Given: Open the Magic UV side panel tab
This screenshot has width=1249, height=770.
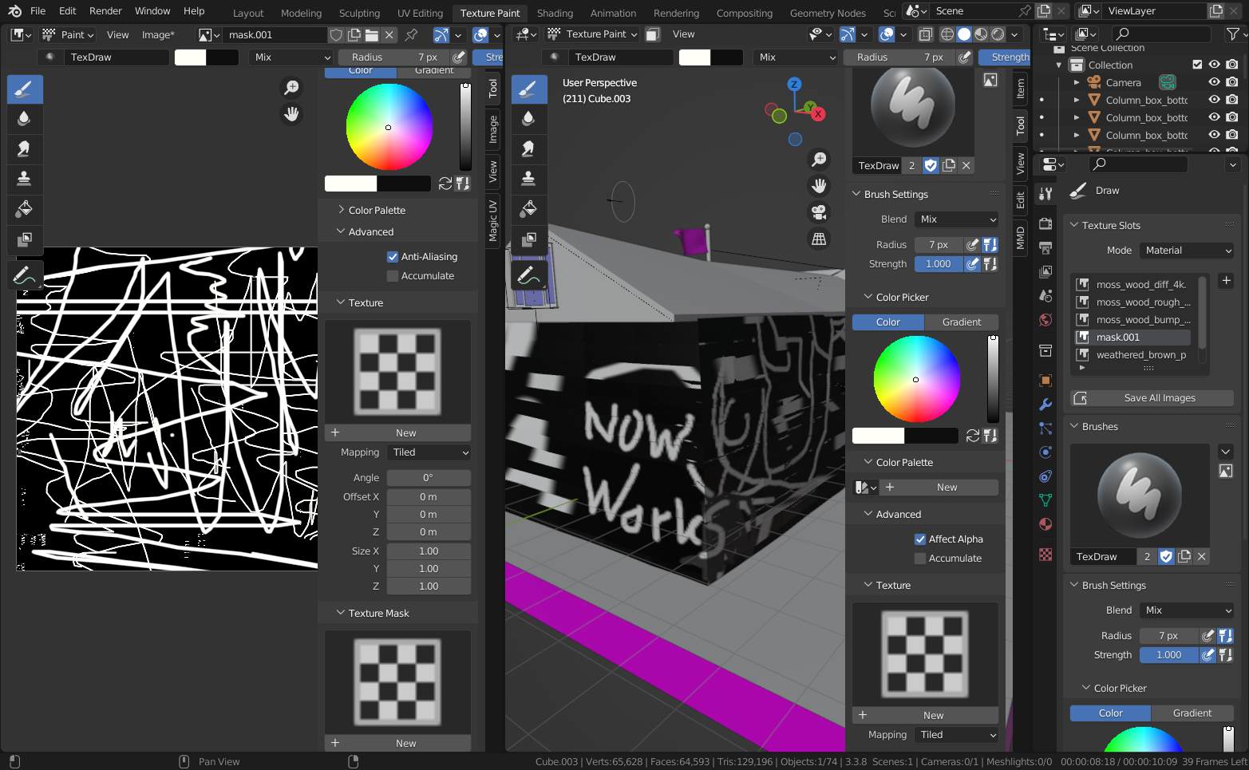Looking at the screenshot, I should pos(492,221).
